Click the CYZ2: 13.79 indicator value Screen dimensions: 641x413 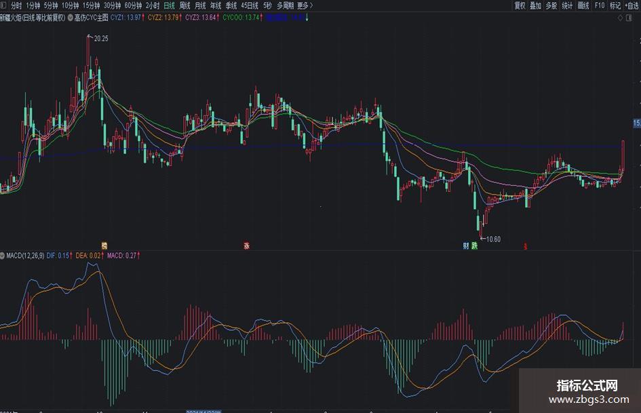(x=165, y=18)
